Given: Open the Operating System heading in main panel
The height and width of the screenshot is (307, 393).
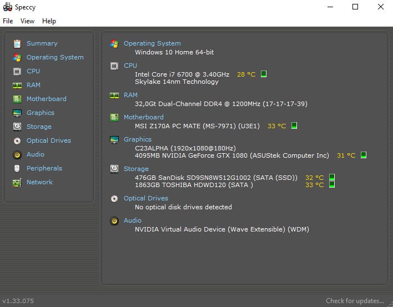Looking at the screenshot, I should point(152,43).
